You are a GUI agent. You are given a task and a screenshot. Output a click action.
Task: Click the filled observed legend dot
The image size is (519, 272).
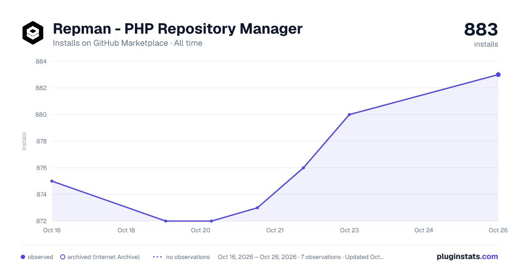[x=23, y=257]
